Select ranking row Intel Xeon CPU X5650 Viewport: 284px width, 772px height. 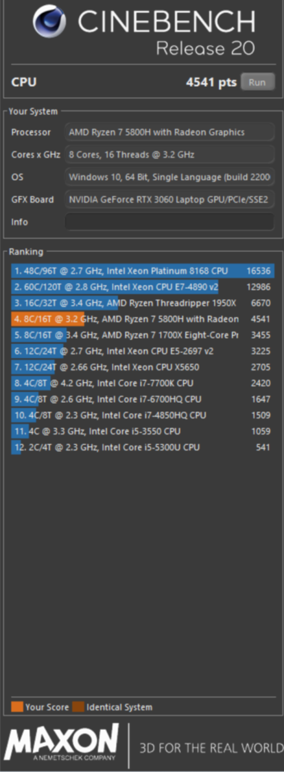[x=143, y=367]
